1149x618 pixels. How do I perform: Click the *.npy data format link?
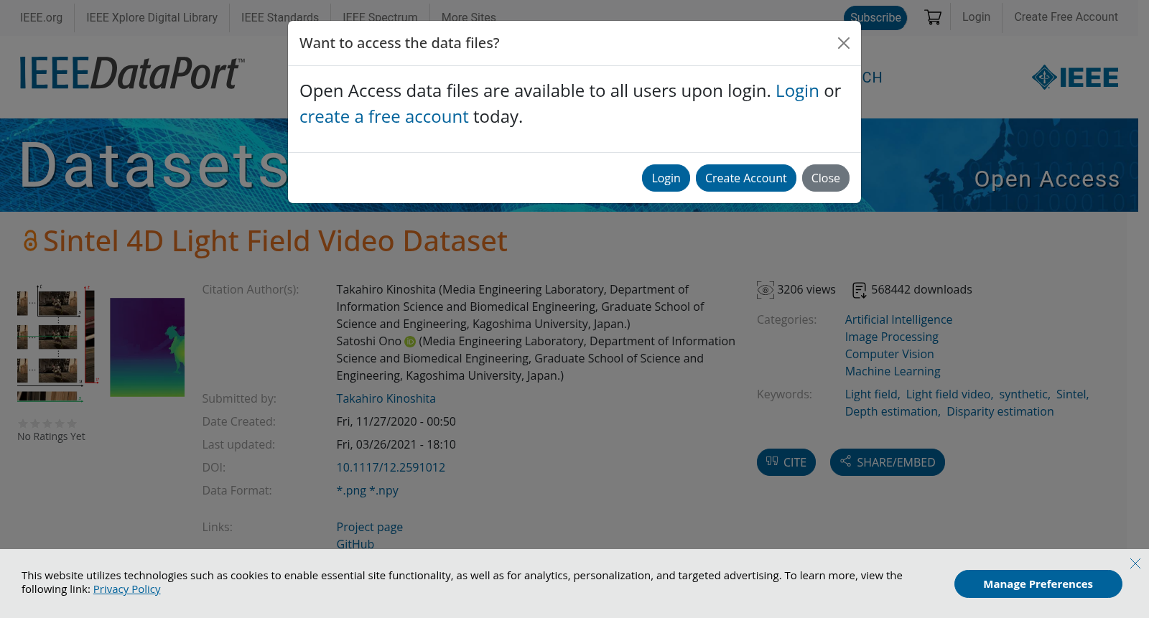click(384, 491)
